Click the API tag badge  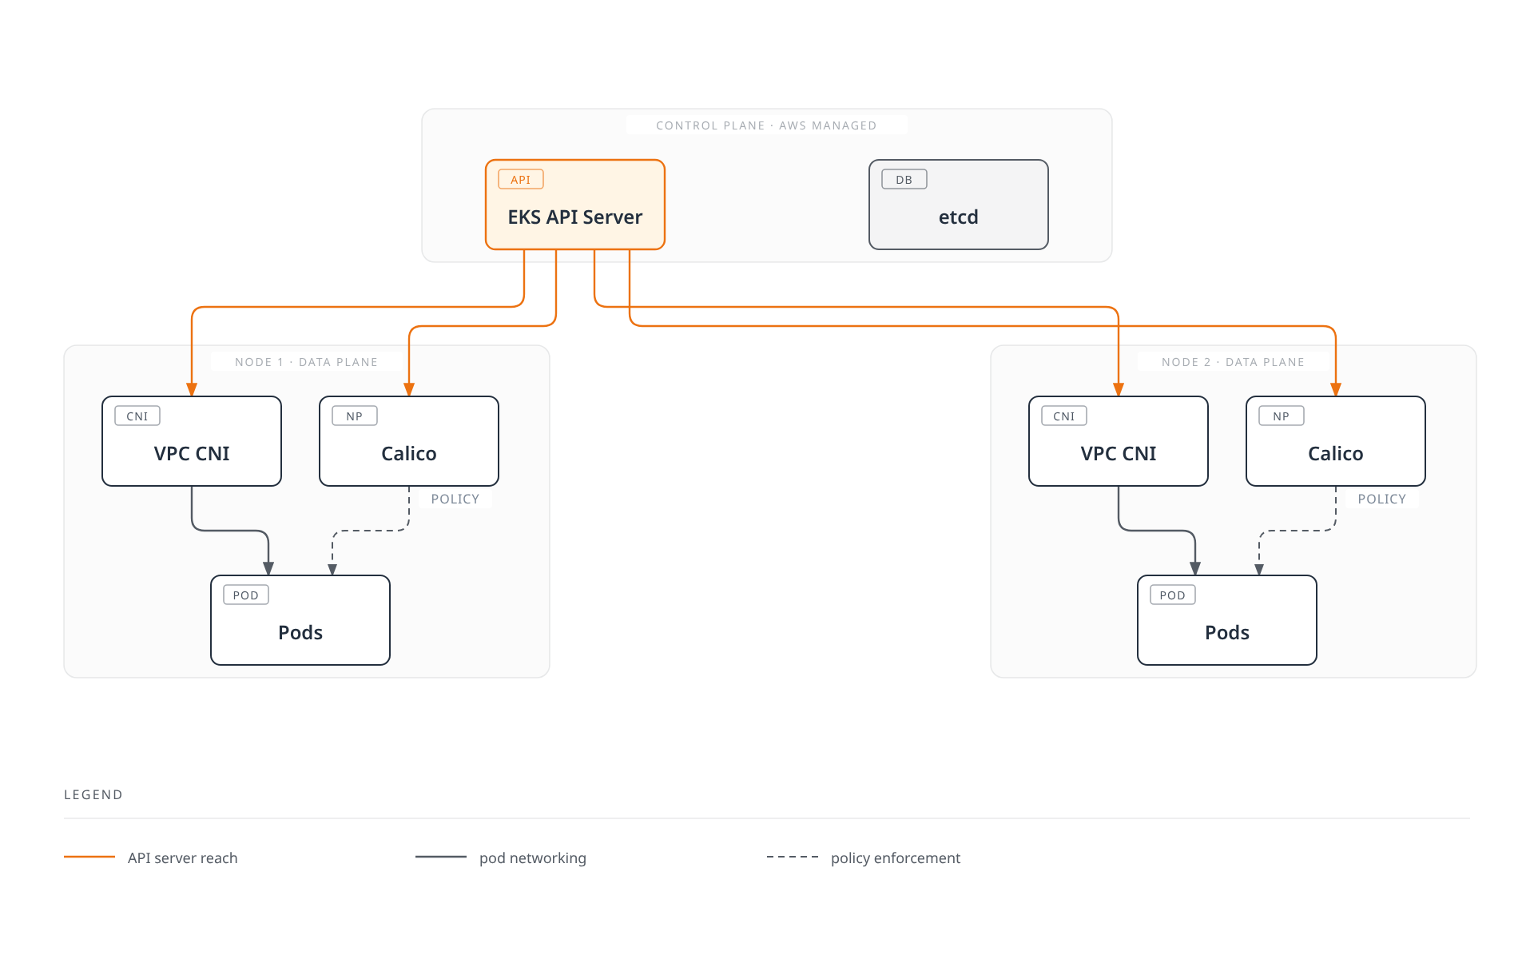tap(521, 179)
